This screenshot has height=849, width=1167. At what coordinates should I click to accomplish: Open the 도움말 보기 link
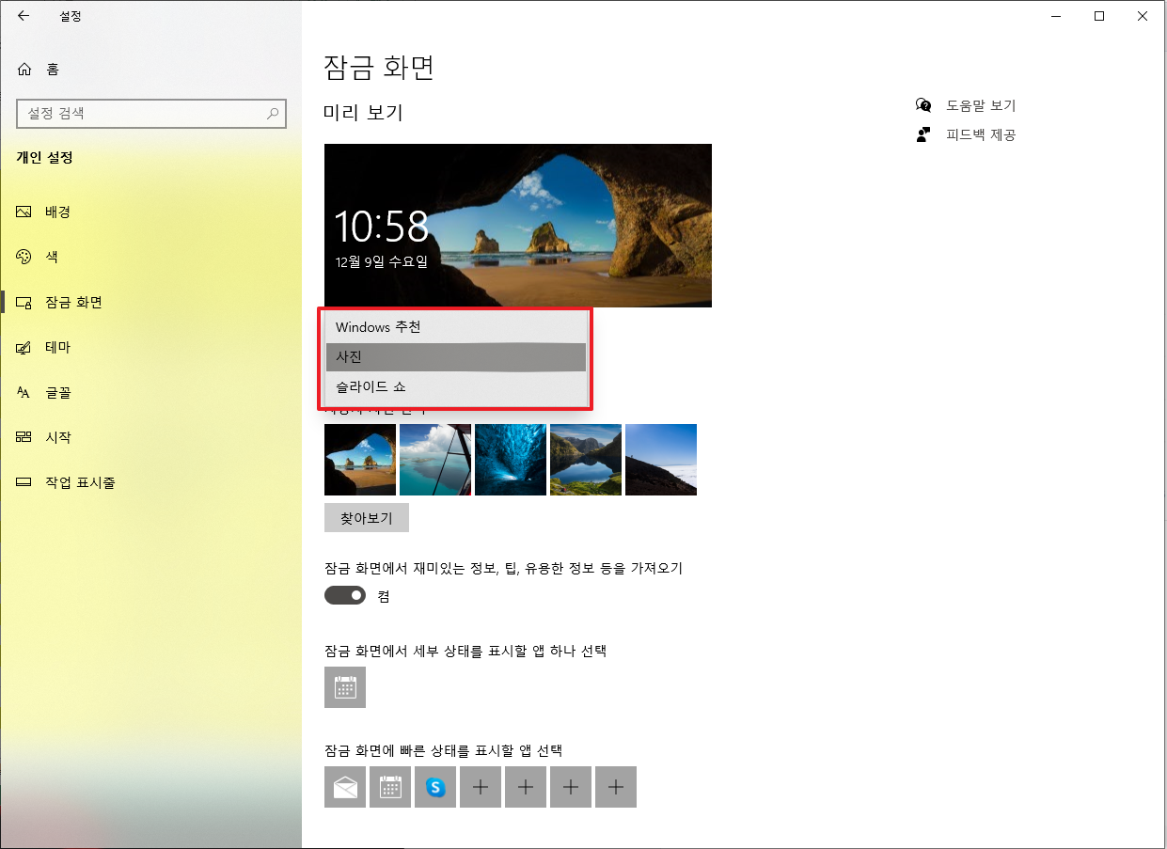click(981, 105)
